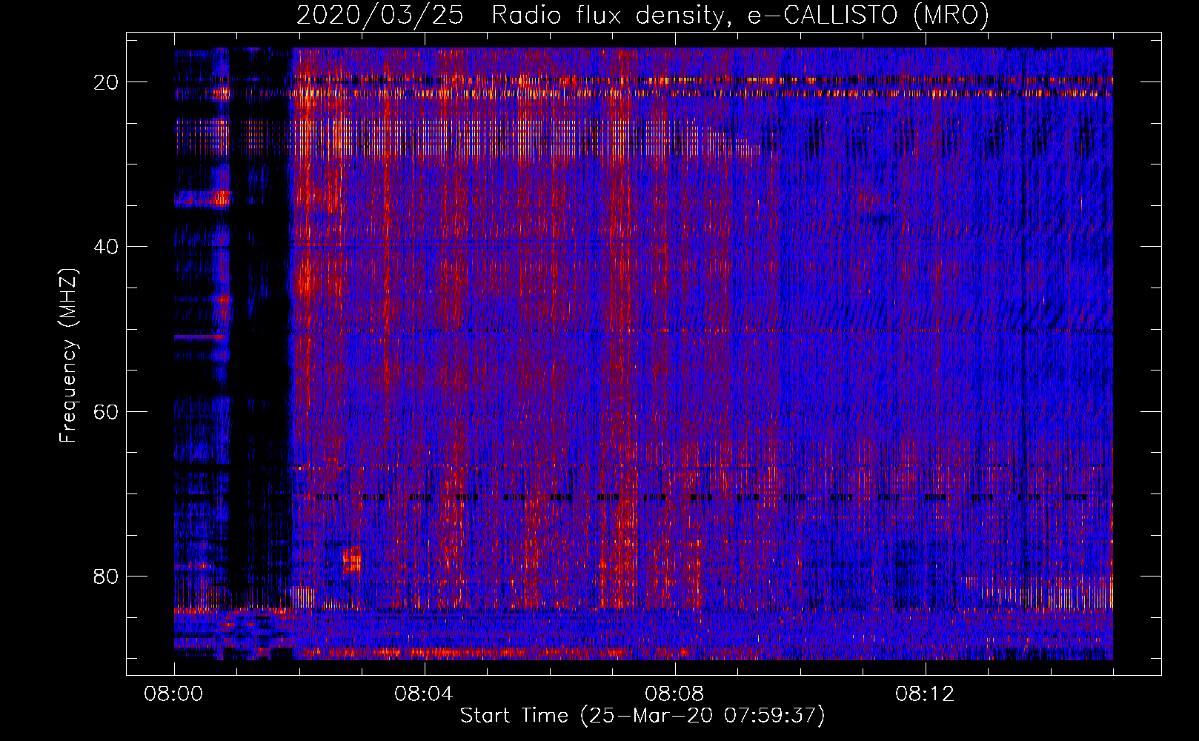Click the 08:12 time tick label
Image resolution: width=1199 pixels, height=741 pixels.
tap(925, 694)
